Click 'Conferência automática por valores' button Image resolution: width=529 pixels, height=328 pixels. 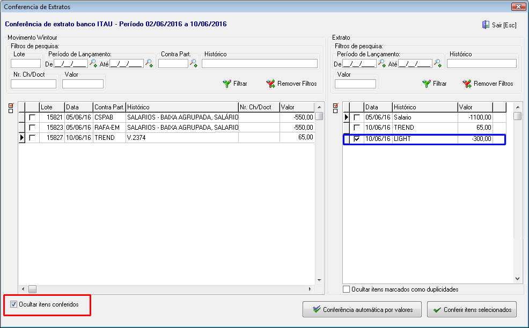click(x=362, y=309)
